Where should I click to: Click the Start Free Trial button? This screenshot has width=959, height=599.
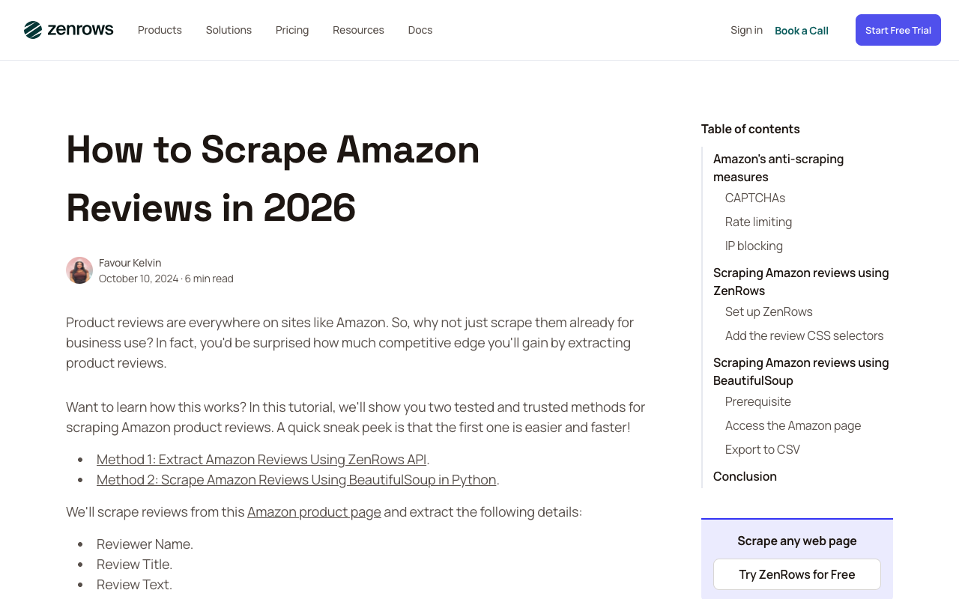tap(898, 30)
